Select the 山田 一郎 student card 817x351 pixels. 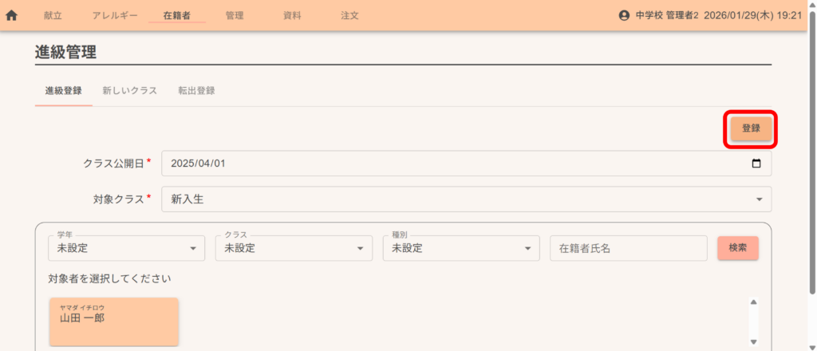[114, 321]
